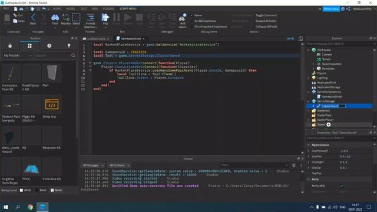Collapse the Appearance properties section
The height and width of the screenshot is (212, 377).
(x=309, y=145)
